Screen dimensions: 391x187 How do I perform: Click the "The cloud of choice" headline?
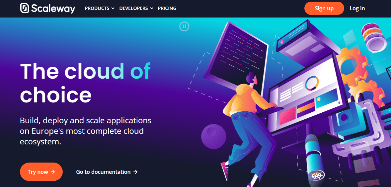point(85,83)
